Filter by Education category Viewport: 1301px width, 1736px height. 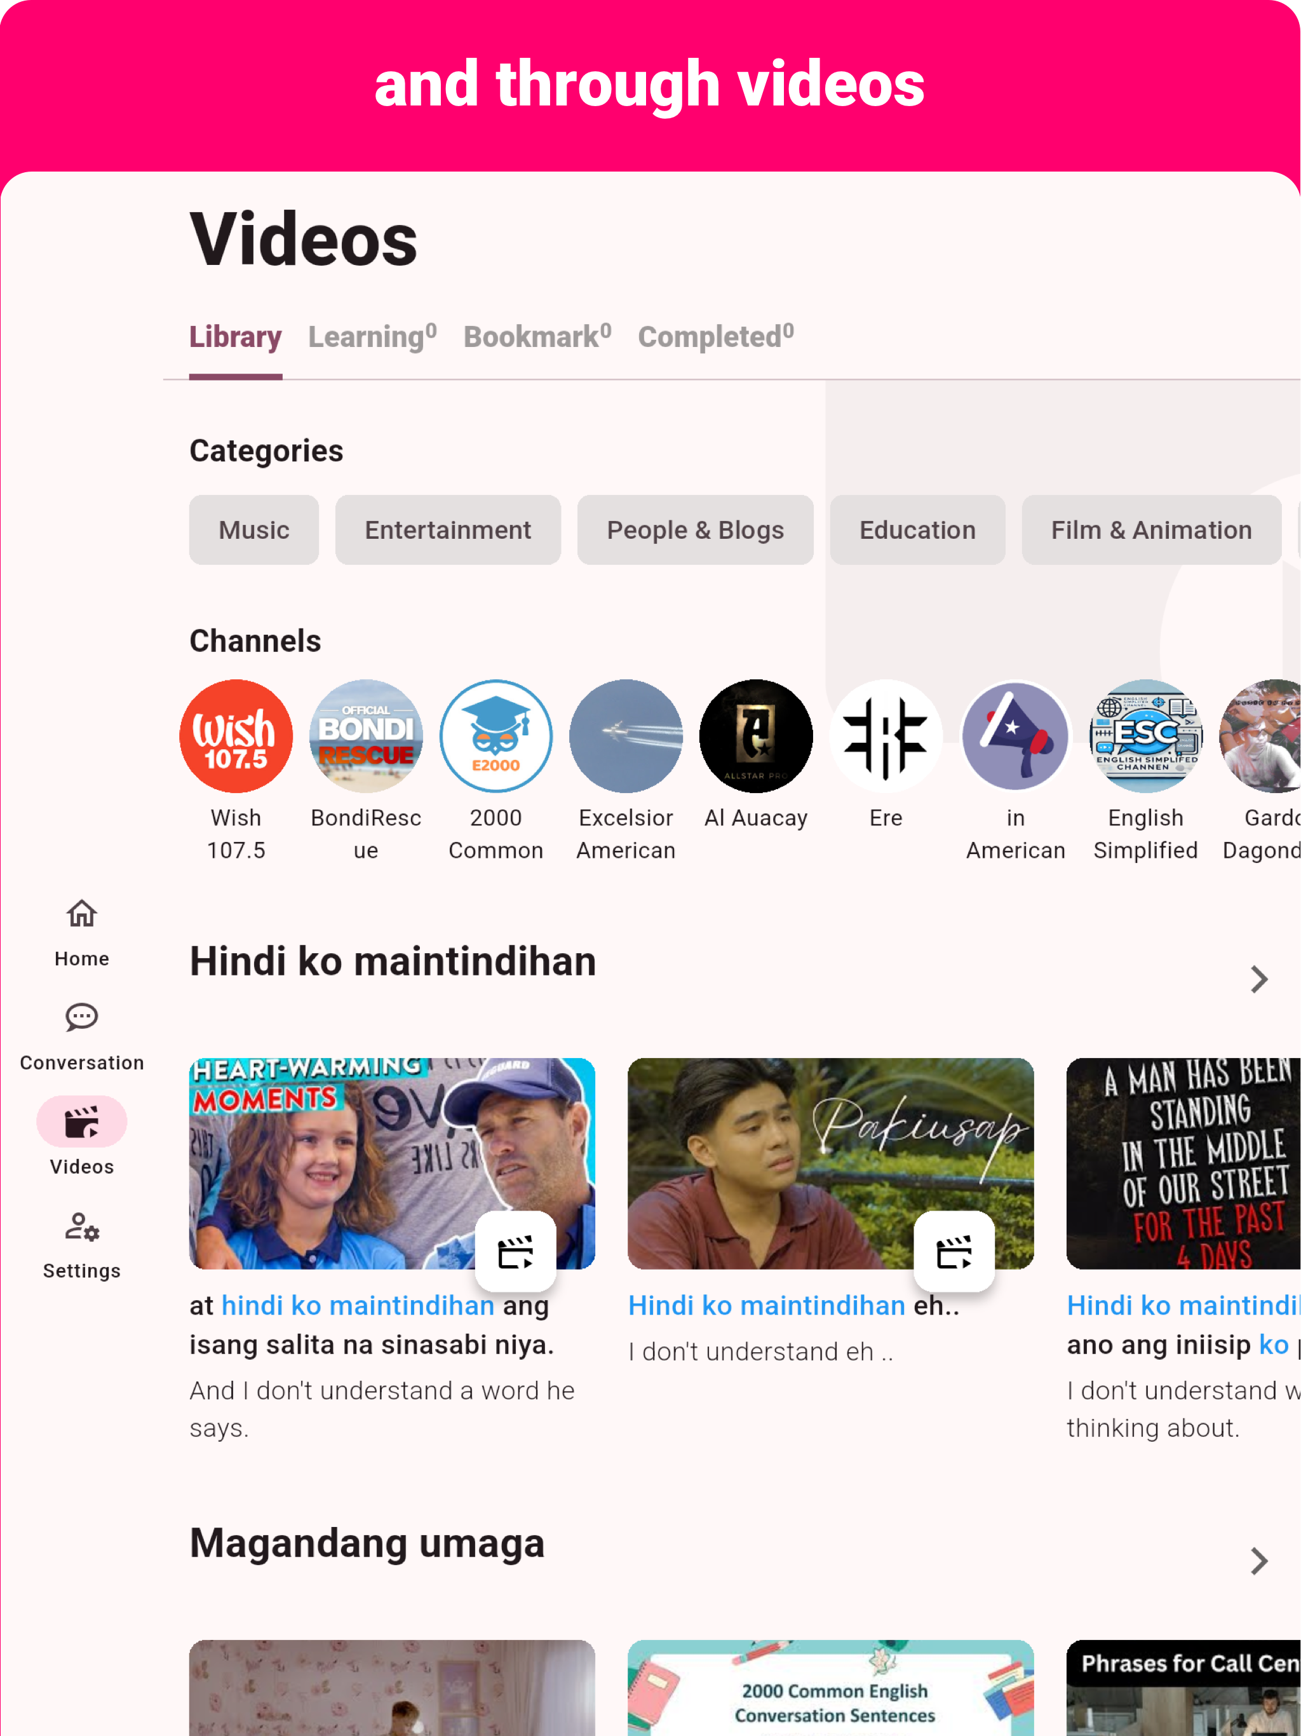917,530
